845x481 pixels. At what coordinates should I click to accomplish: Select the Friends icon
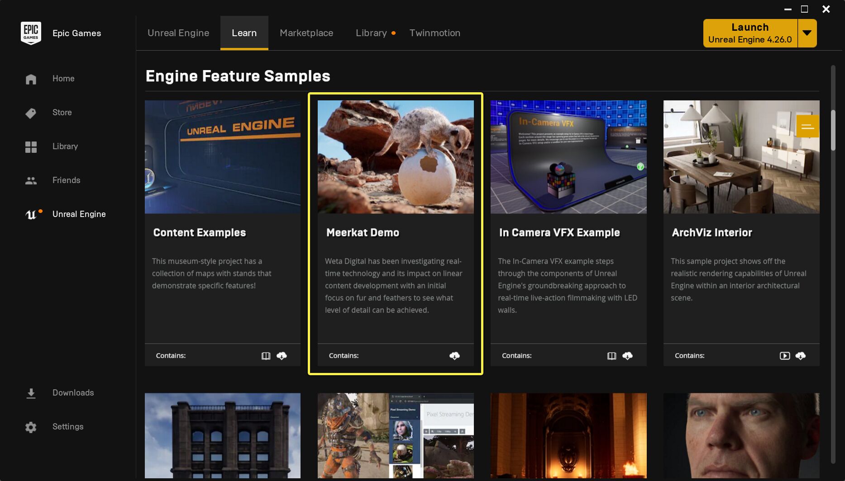pyautogui.click(x=30, y=180)
